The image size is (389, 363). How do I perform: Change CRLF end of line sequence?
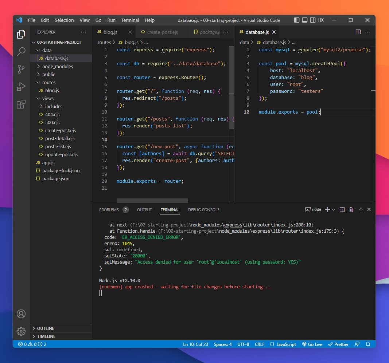[260, 344]
